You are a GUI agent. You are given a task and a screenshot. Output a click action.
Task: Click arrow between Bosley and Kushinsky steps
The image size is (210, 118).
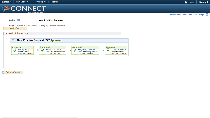[38, 50]
